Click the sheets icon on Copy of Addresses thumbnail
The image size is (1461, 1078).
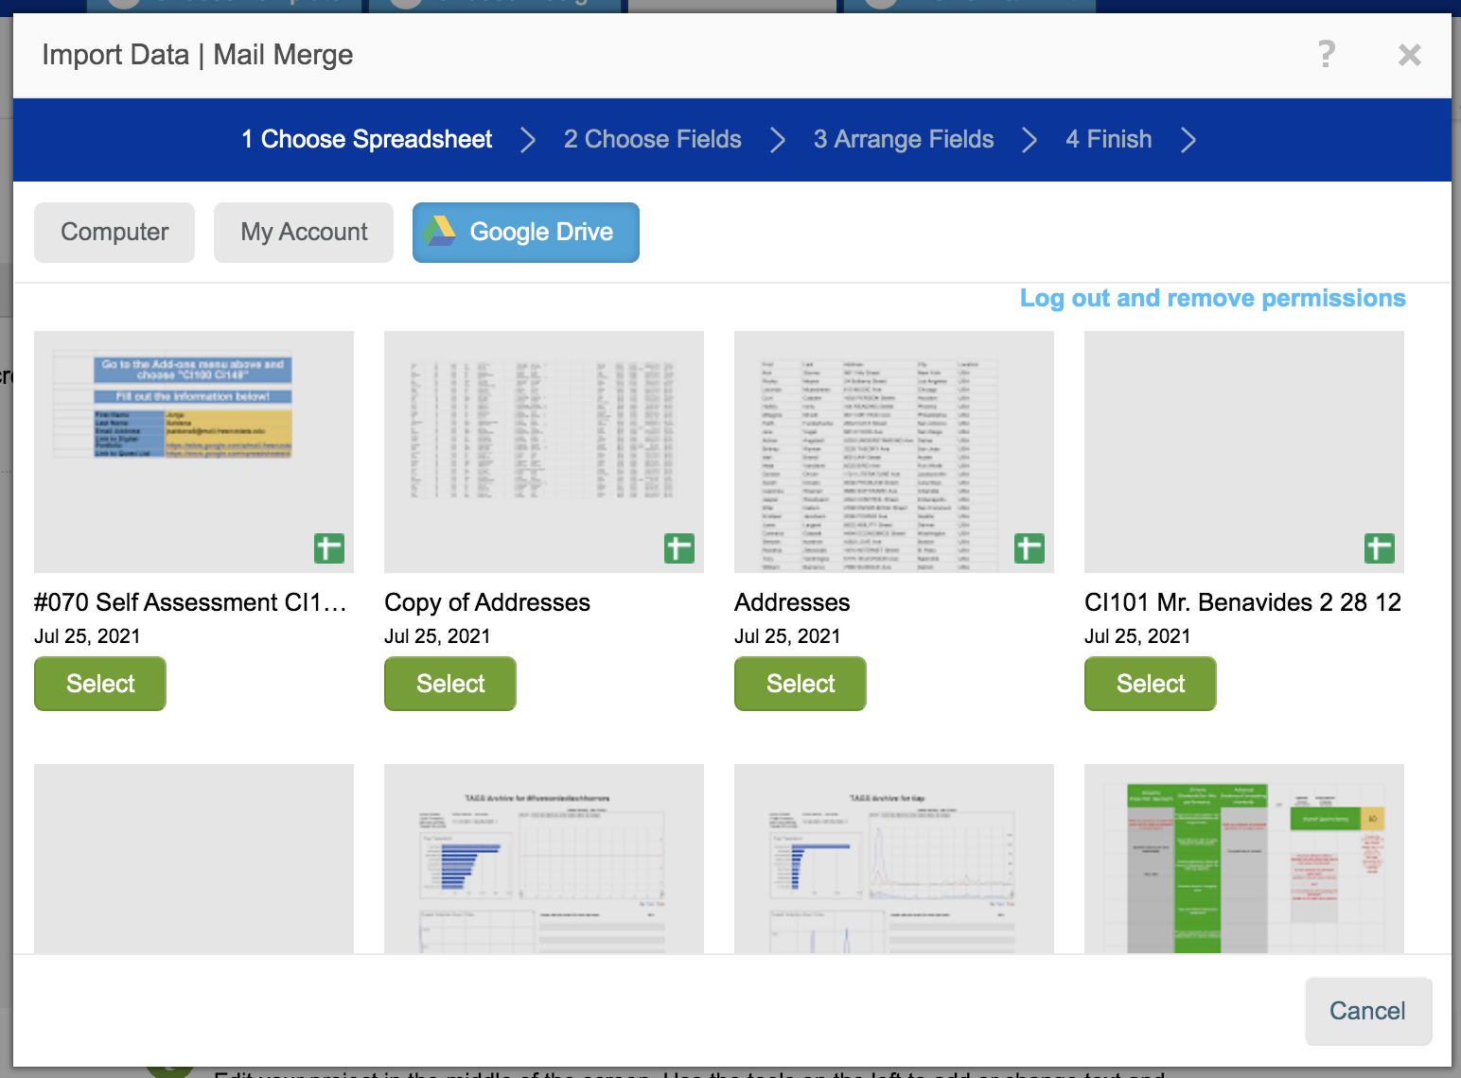679,548
